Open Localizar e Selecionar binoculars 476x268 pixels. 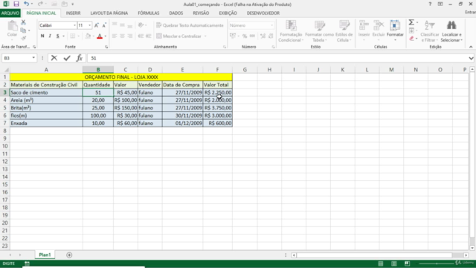[451, 31]
